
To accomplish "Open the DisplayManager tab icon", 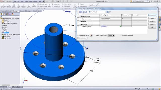I will pos(13,14).
